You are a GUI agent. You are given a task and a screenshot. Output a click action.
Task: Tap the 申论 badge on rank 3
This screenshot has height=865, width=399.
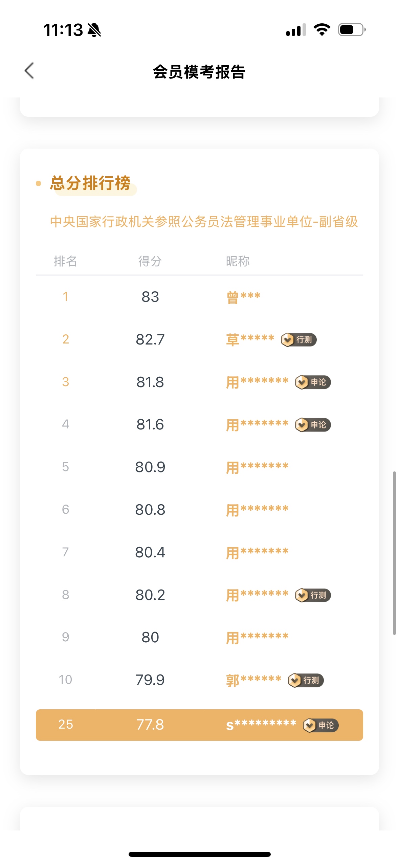tap(313, 382)
